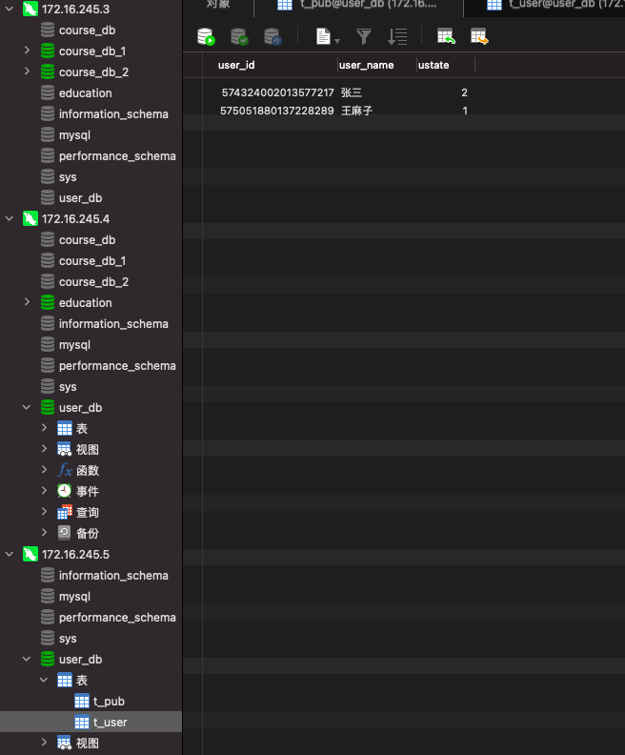Click the green education database icon under 172.16.245.4
Screen dimensions: 625x755
(x=48, y=303)
